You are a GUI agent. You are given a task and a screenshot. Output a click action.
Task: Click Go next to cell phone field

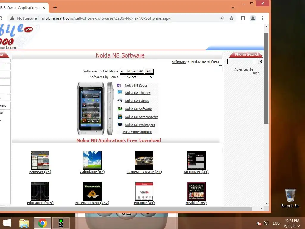[x=149, y=71]
